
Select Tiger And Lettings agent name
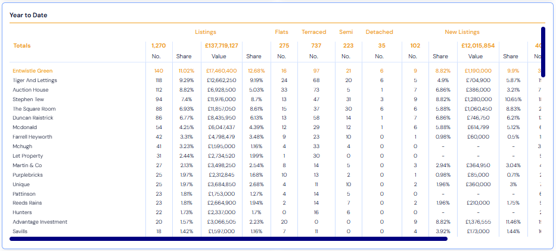(x=35, y=80)
